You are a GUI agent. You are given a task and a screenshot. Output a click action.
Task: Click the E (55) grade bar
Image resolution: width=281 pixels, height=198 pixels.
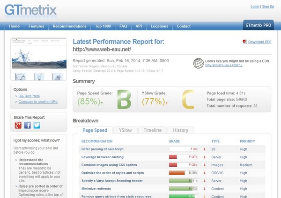[183, 173]
